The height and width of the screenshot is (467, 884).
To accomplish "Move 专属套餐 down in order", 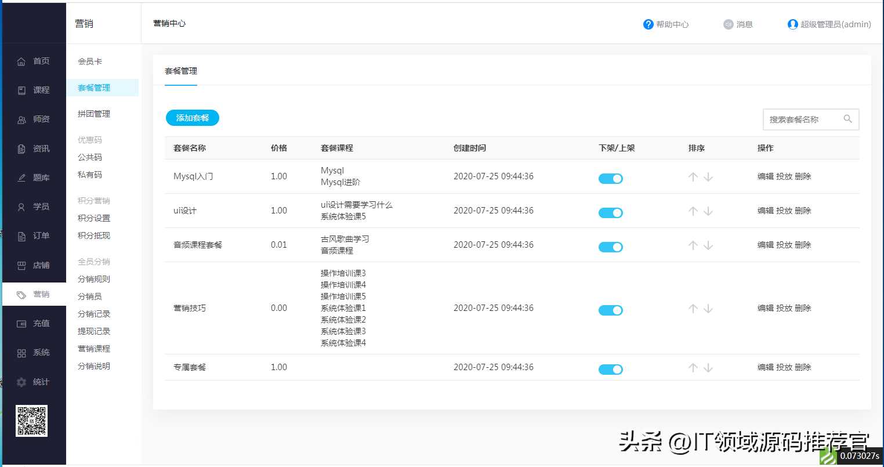I will coord(708,368).
